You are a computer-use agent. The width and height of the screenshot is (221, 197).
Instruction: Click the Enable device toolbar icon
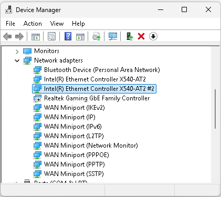click(130, 36)
